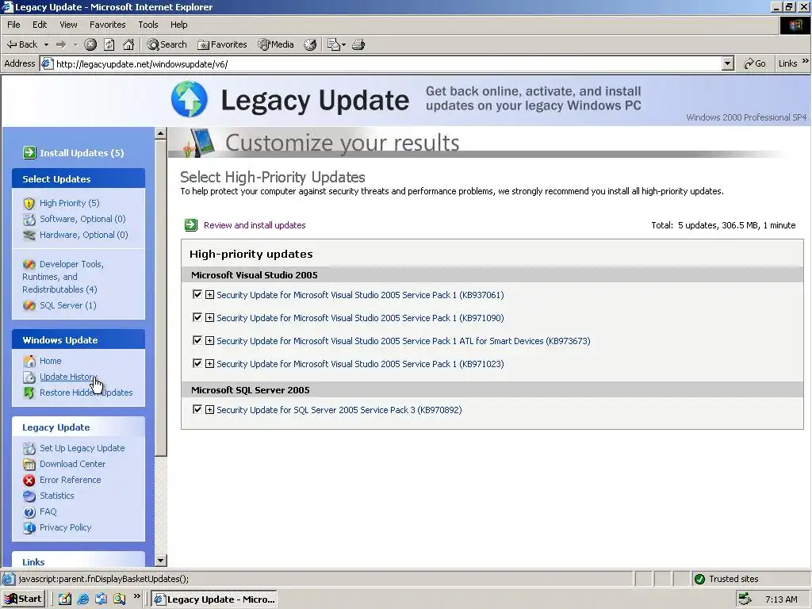Click the SQL Server category icon

pyautogui.click(x=29, y=305)
